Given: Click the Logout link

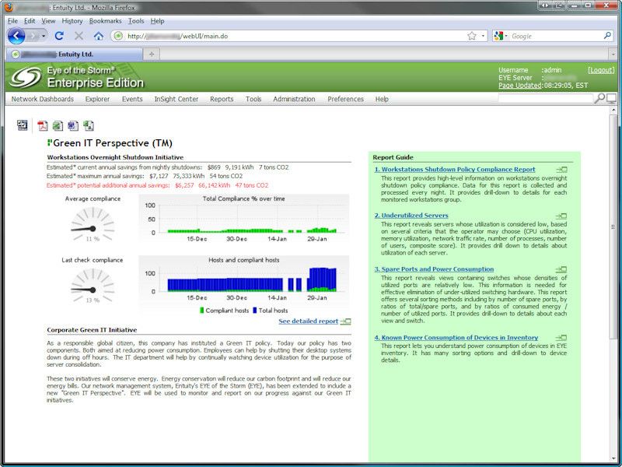Looking at the screenshot, I should (x=601, y=70).
